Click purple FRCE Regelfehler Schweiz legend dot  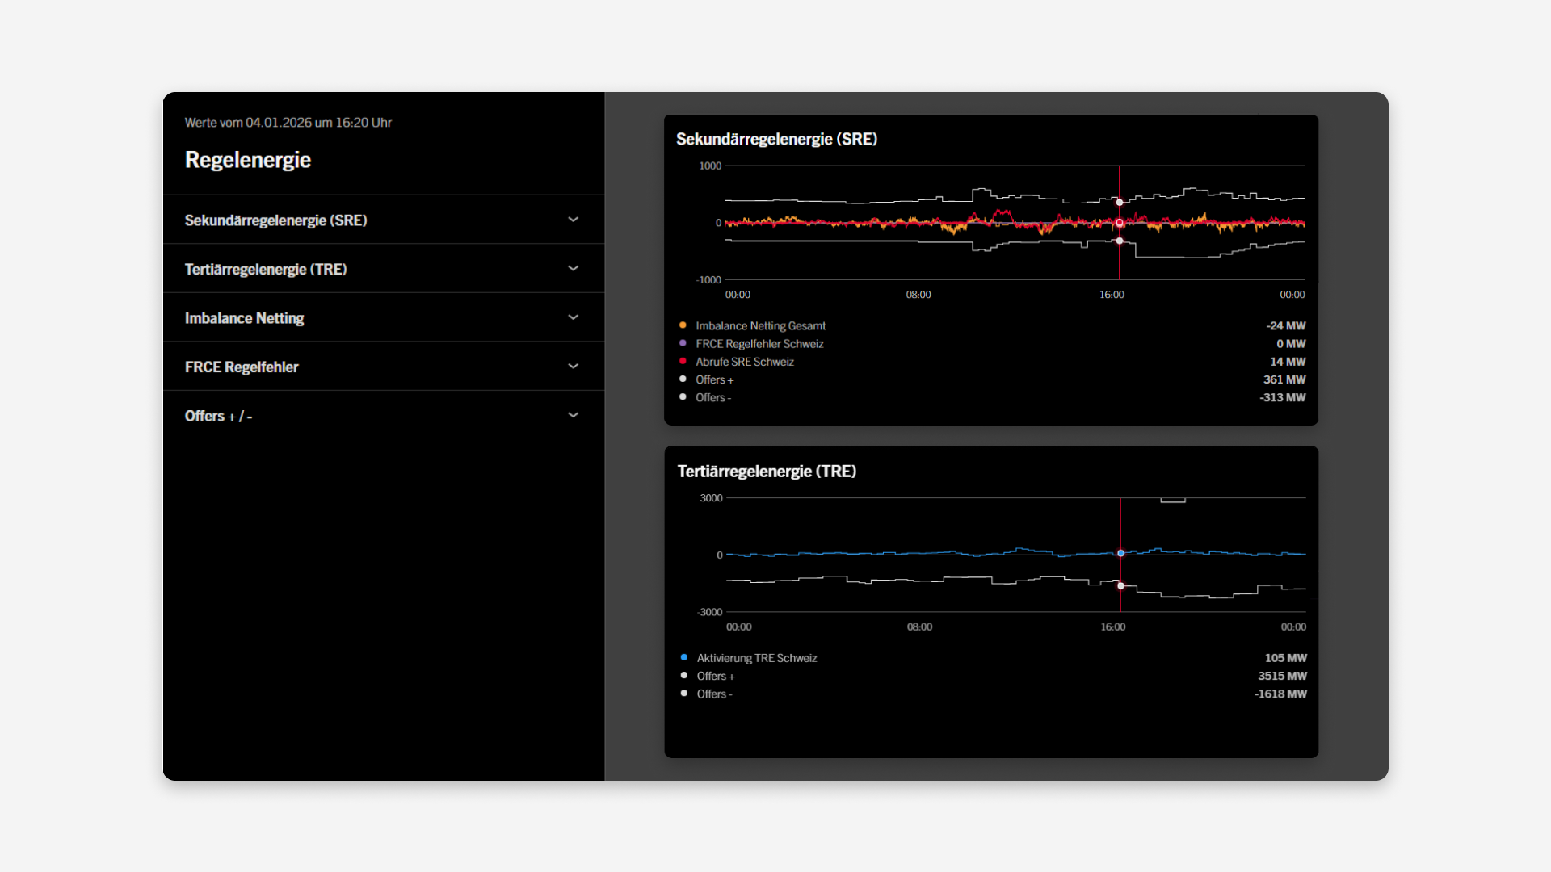tap(683, 343)
